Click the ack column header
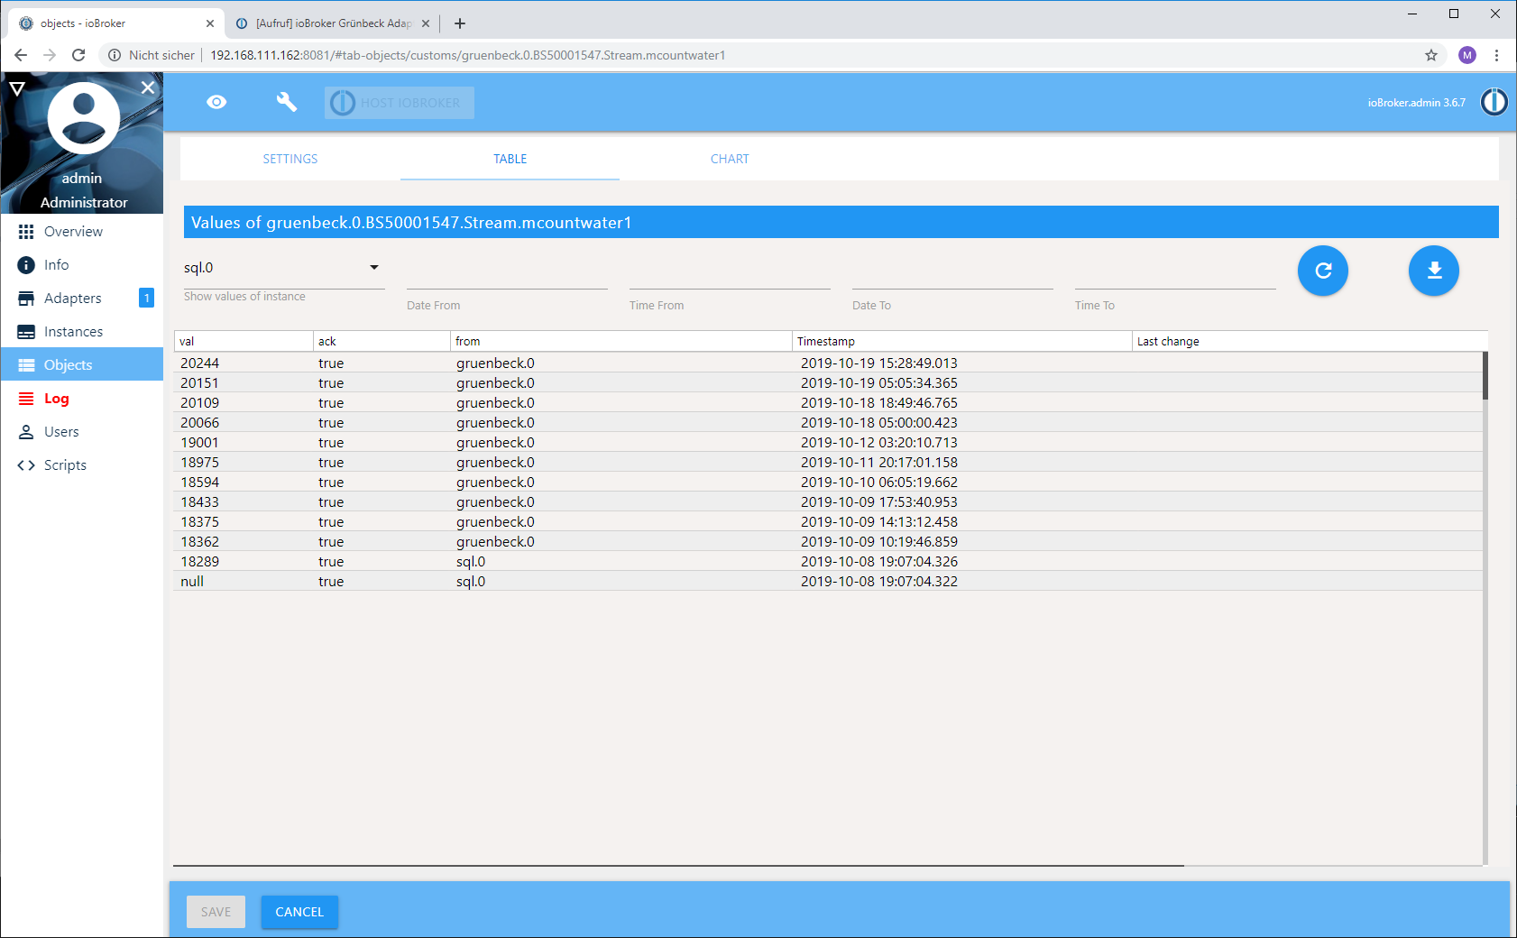1517x938 pixels. click(x=382, y=341)
